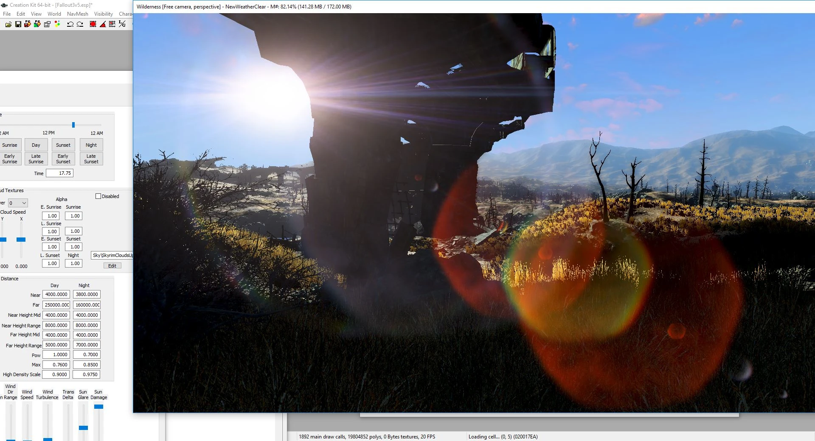Click the Sunset time preset button
815x441 pixels.
tap(63, 145)
